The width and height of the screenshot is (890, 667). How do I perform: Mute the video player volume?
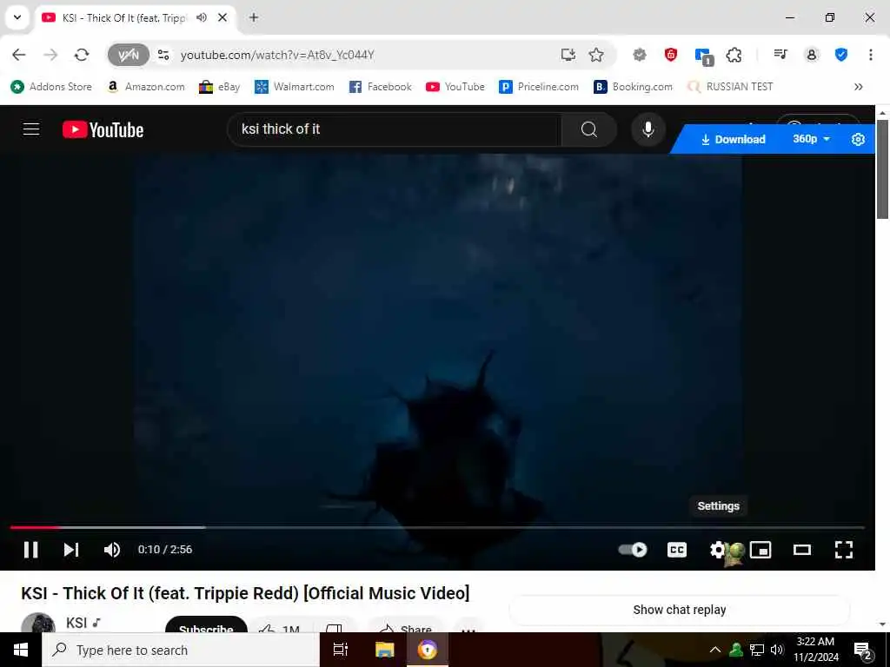112,550
